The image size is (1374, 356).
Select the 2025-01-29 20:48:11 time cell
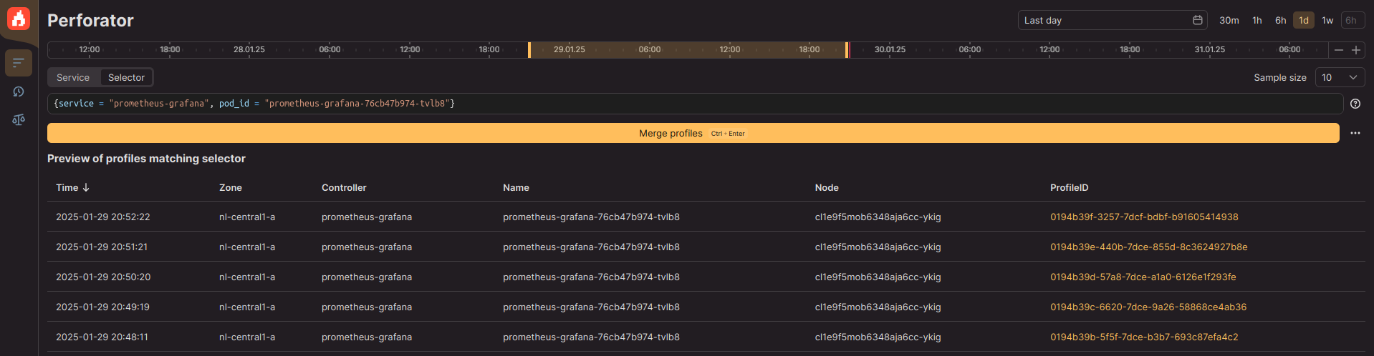(x=102, y=337)
